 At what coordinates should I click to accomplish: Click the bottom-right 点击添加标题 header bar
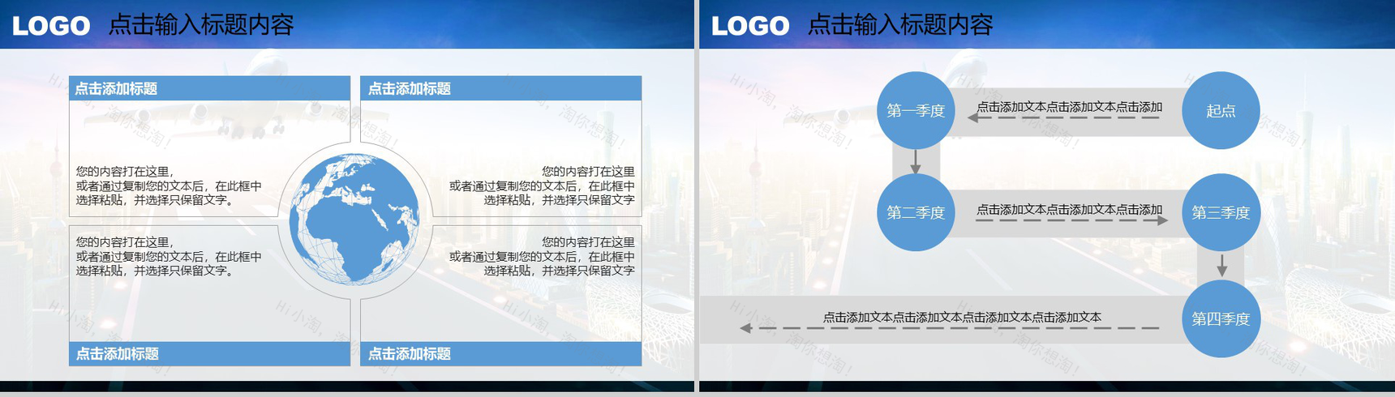click(500, 353)
